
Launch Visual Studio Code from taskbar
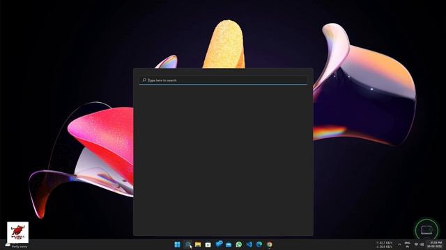(249, 244)
